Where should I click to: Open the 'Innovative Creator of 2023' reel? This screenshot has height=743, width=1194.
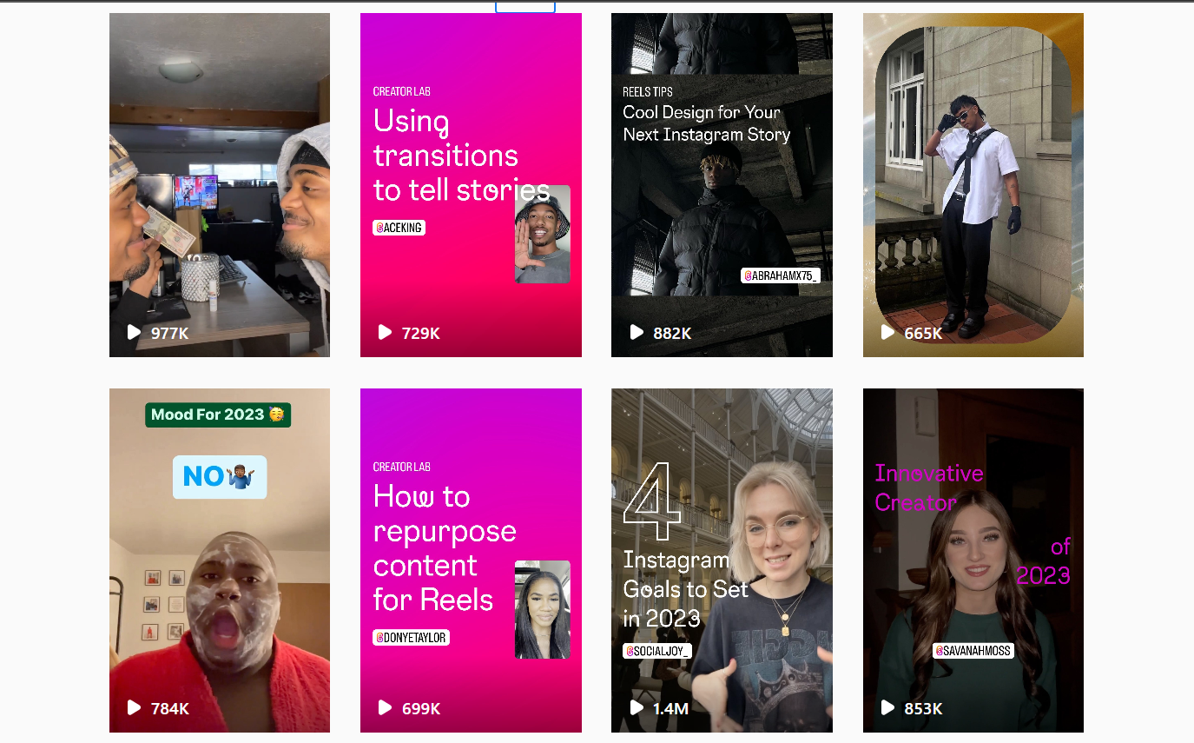tap(973, 561)
